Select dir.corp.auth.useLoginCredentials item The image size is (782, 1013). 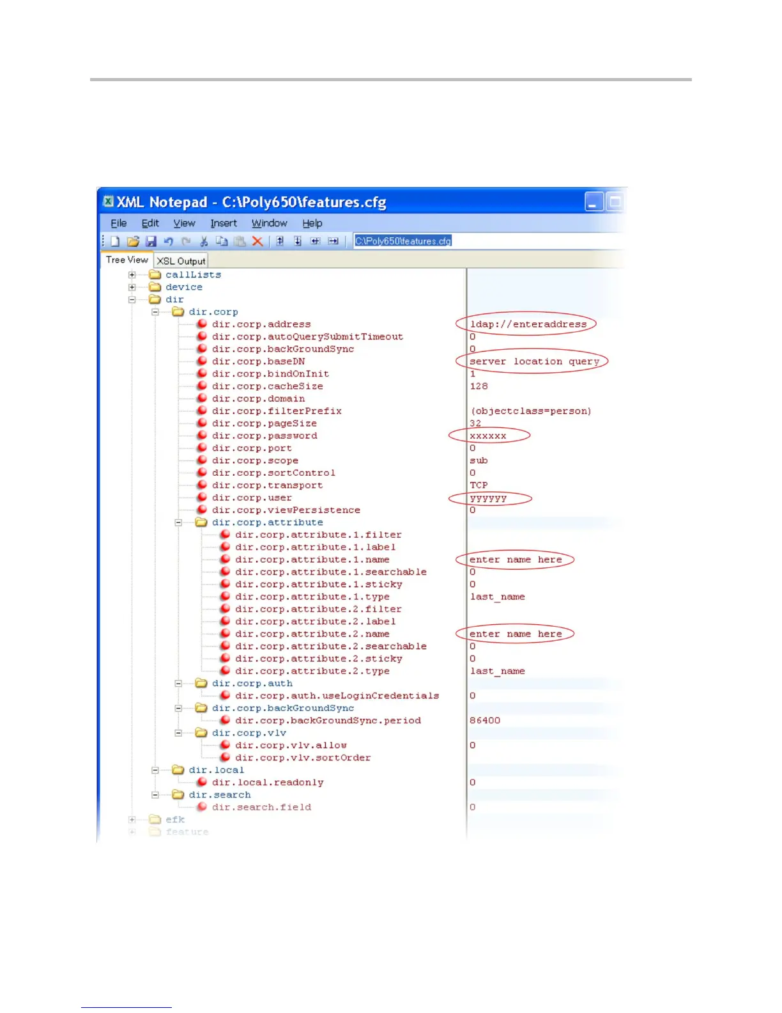point(337,696)
